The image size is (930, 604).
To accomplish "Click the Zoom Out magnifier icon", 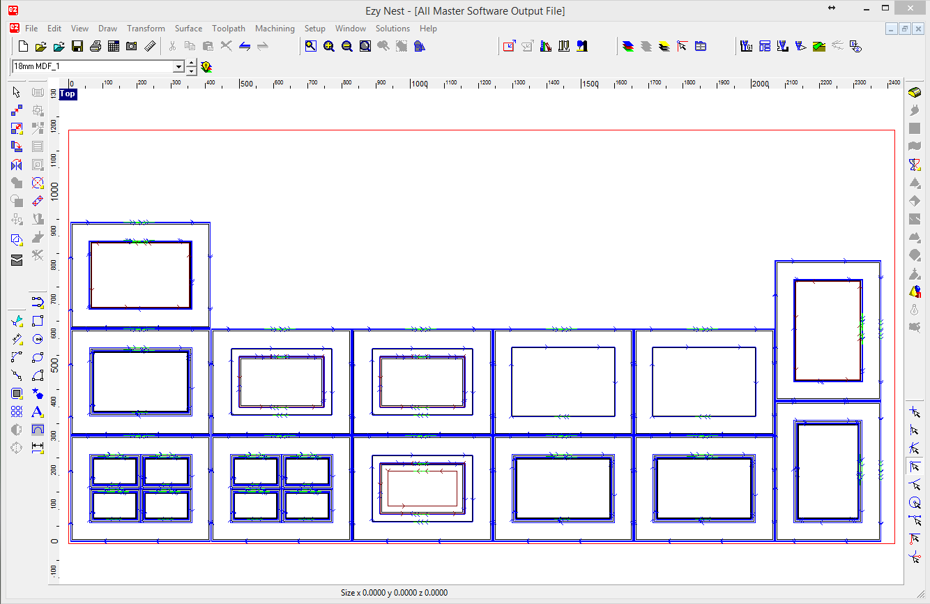I will tap(346, 47).
